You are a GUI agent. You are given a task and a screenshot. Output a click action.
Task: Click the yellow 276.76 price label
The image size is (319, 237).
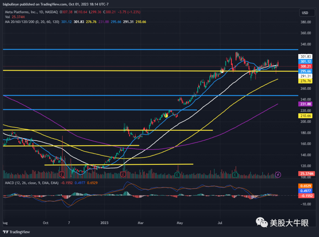click(x=305, y=81)
